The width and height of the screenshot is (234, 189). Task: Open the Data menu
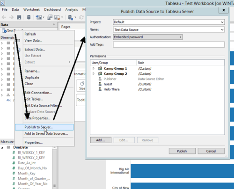tap(15, 9)
